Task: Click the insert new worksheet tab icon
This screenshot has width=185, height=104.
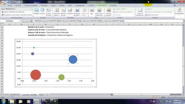Action: coord(47,95)
